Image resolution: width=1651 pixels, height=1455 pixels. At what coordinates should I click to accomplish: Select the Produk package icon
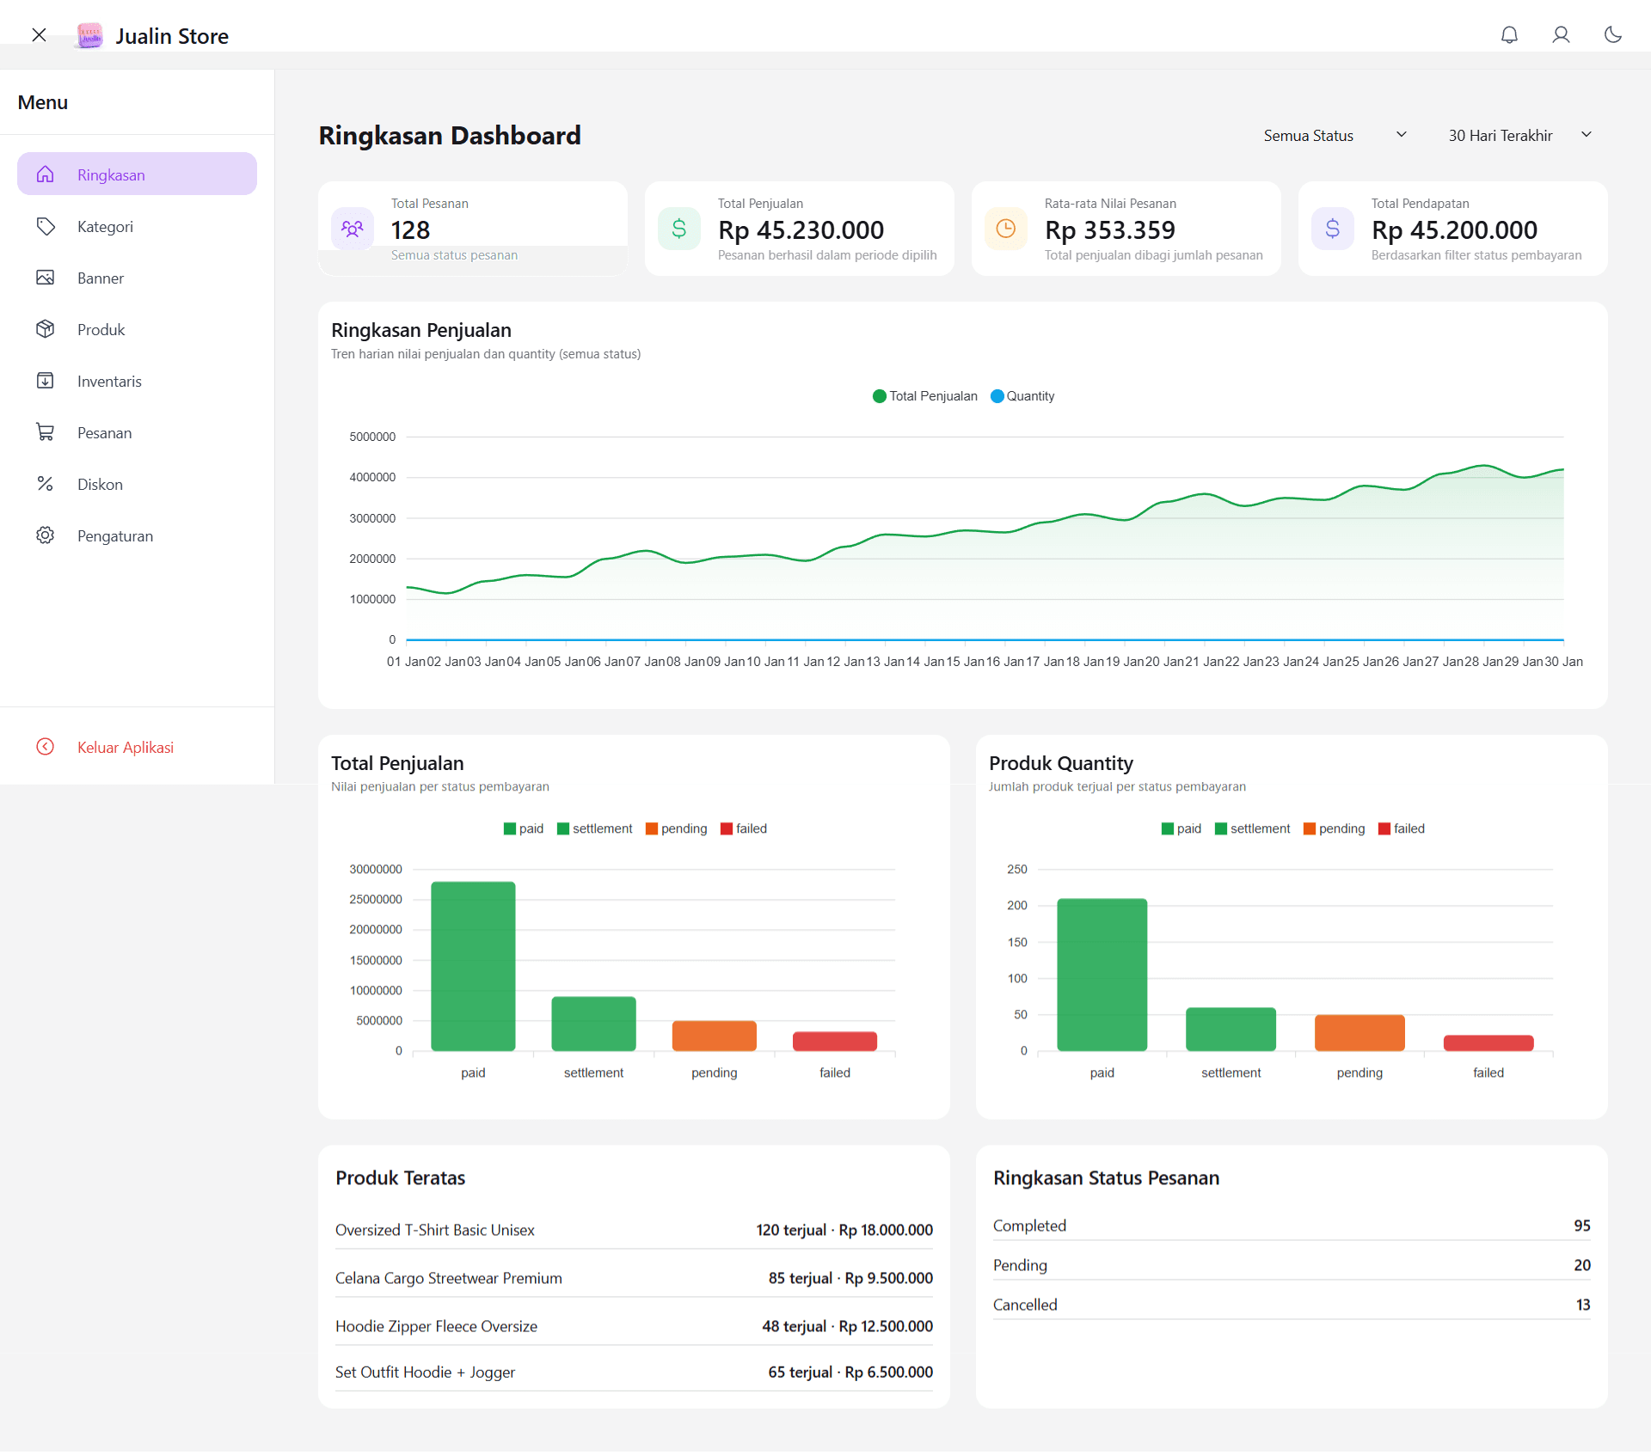pos(46,329)
